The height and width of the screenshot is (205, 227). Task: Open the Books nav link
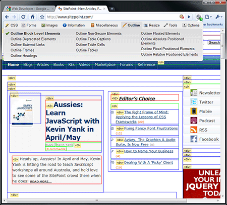pyautogui.click(x=59, y=65)
